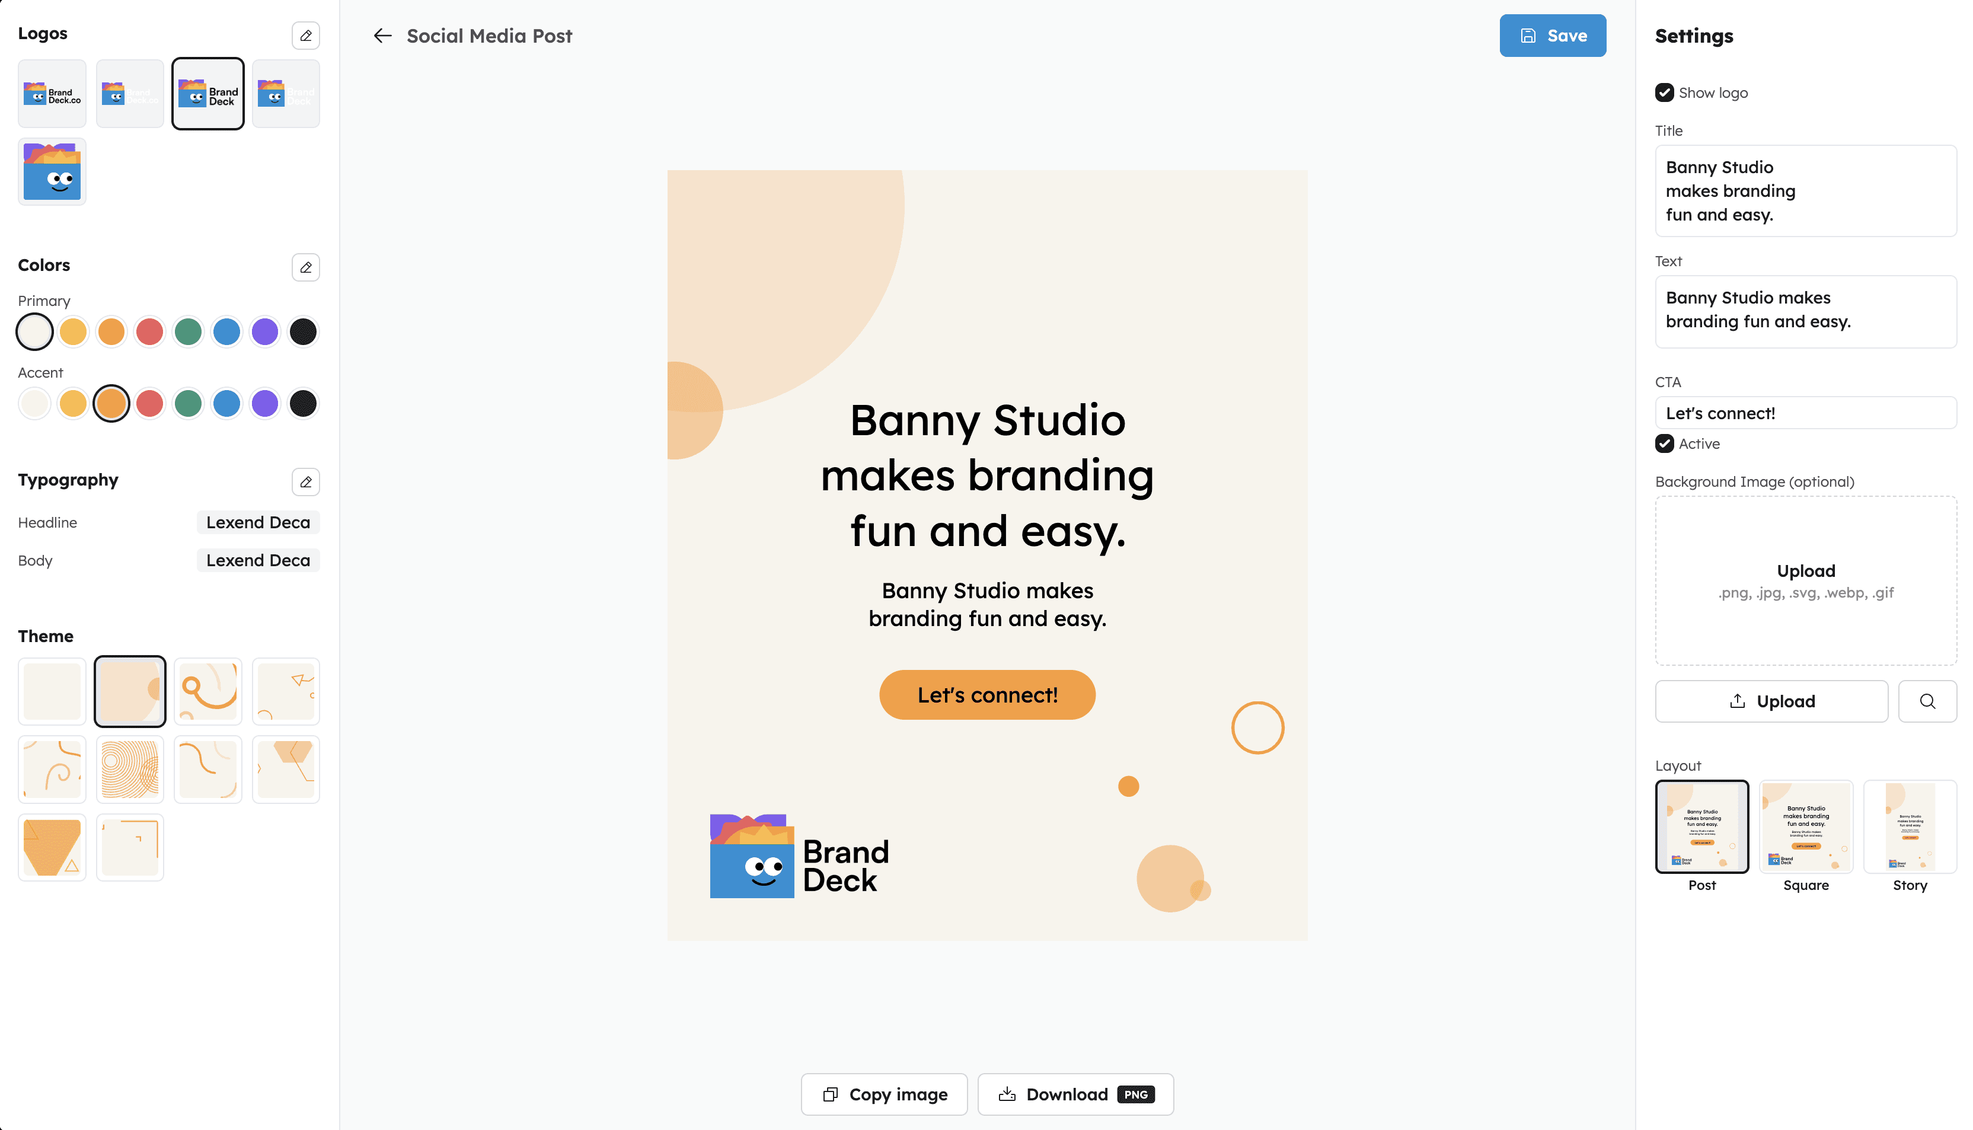
Task: Choose the concentric rings theme pattern
Action: (130, 769)
